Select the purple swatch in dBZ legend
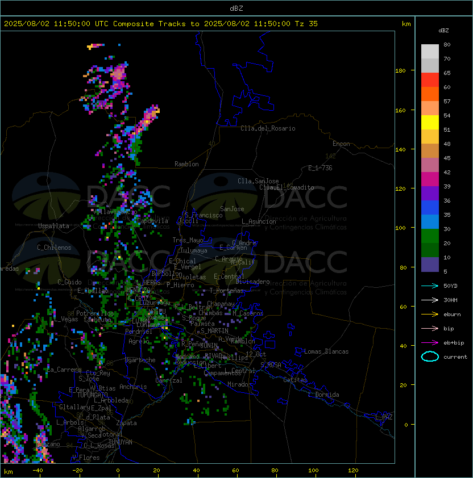This screenshot has height=478, width=473. tap(430, 194)
